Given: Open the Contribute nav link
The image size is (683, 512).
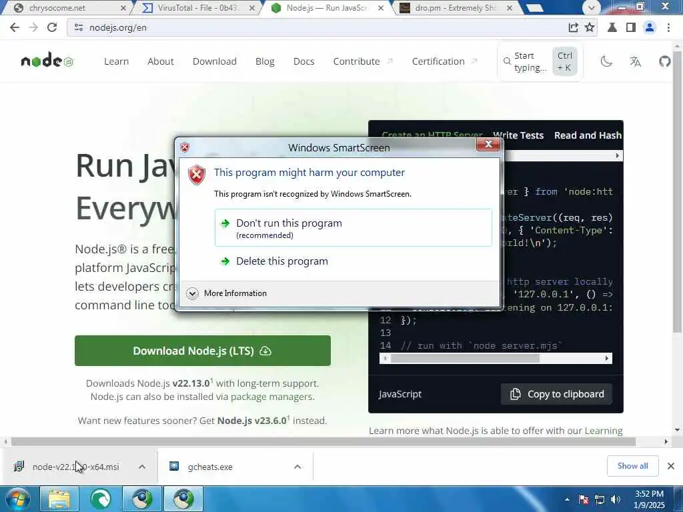Looking at the screenshot, I should [362, 61].
